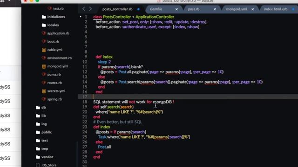Viewport: 298px width, 167px height.
Task: Click 'authenticate_user!' on line 3
Action: click(x=140, y=27)
